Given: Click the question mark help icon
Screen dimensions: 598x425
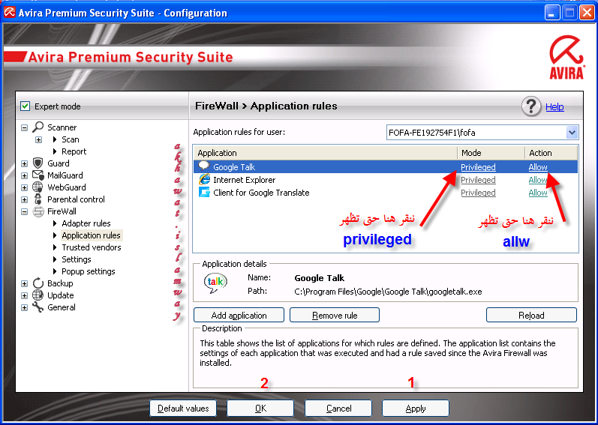Looking at the screenshot, I should point(531,106).
